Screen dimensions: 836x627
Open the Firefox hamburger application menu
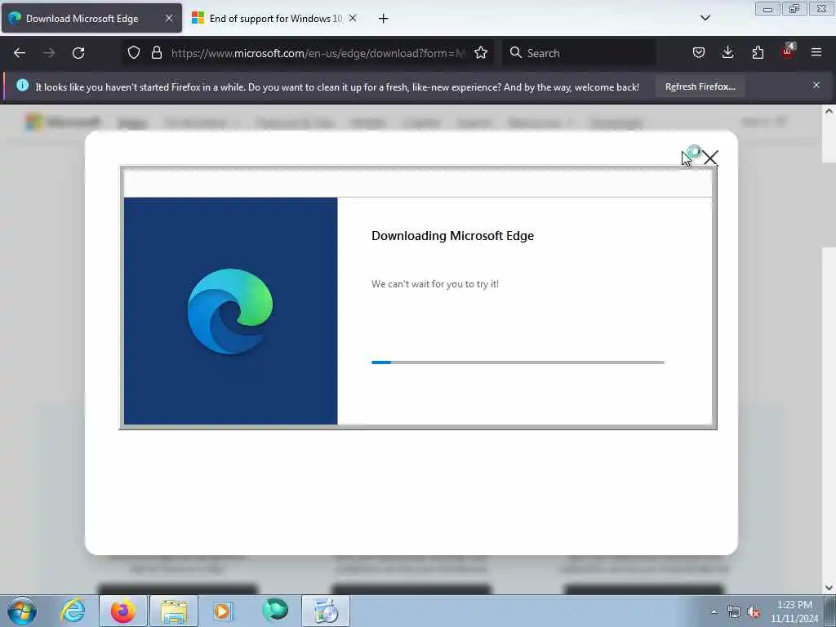pos(816,52)
